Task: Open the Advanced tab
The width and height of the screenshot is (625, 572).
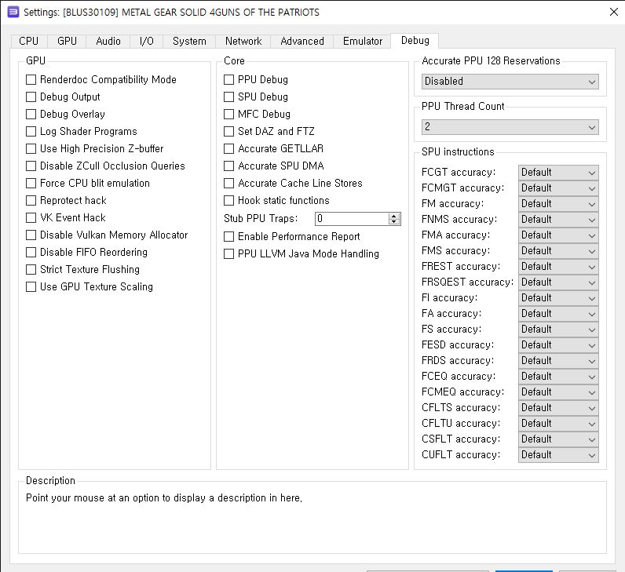Action: point(302,42)
